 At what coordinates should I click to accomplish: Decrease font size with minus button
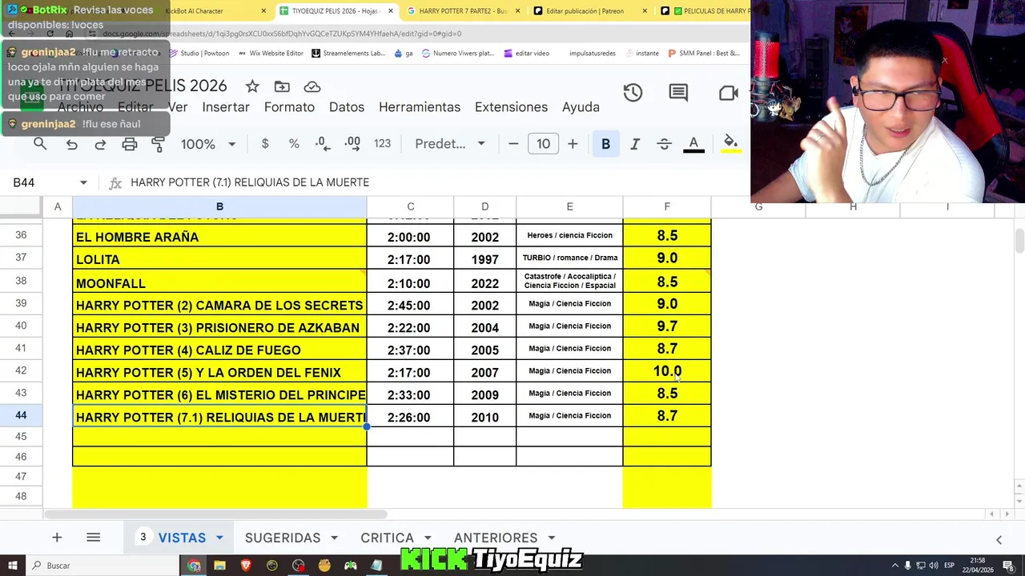click(x=513, y=144)
